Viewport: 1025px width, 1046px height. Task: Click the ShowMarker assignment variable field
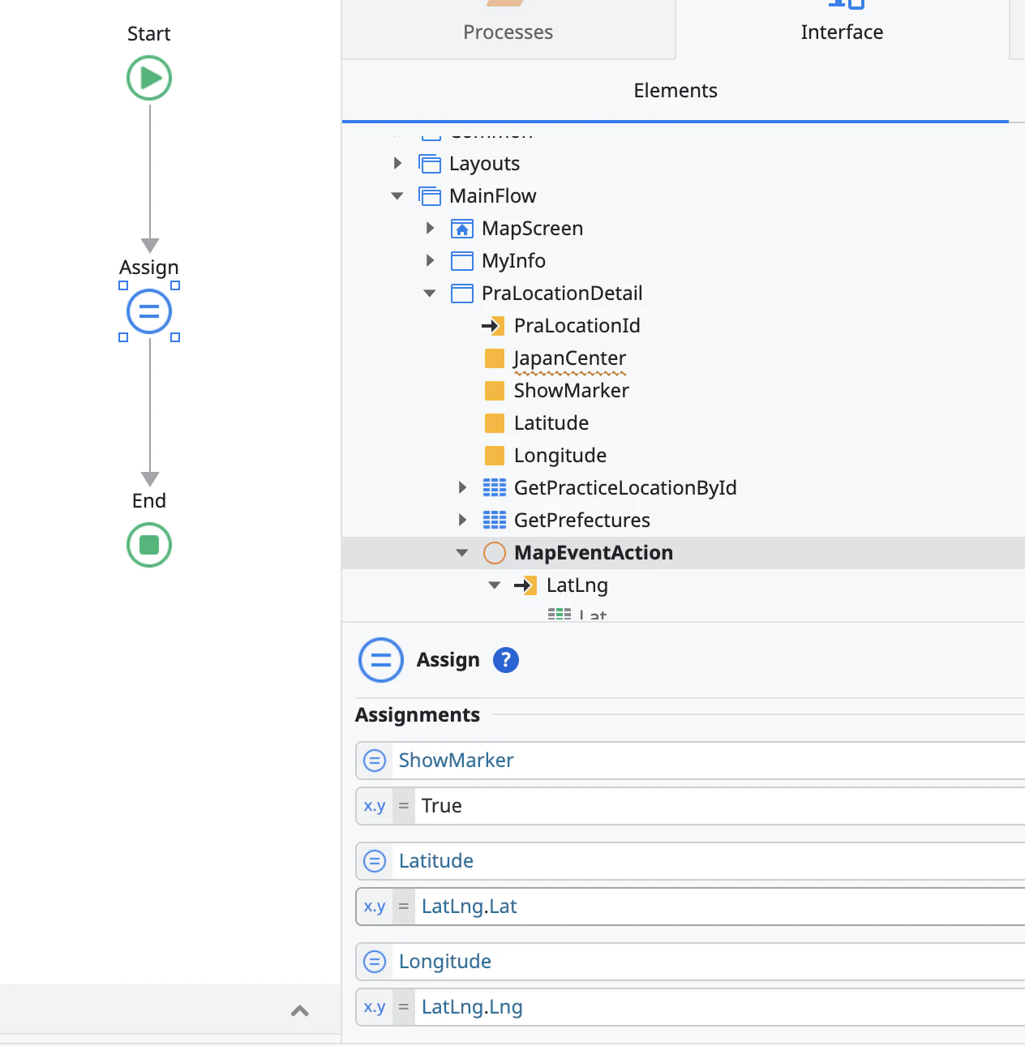(x=691, y=761)
